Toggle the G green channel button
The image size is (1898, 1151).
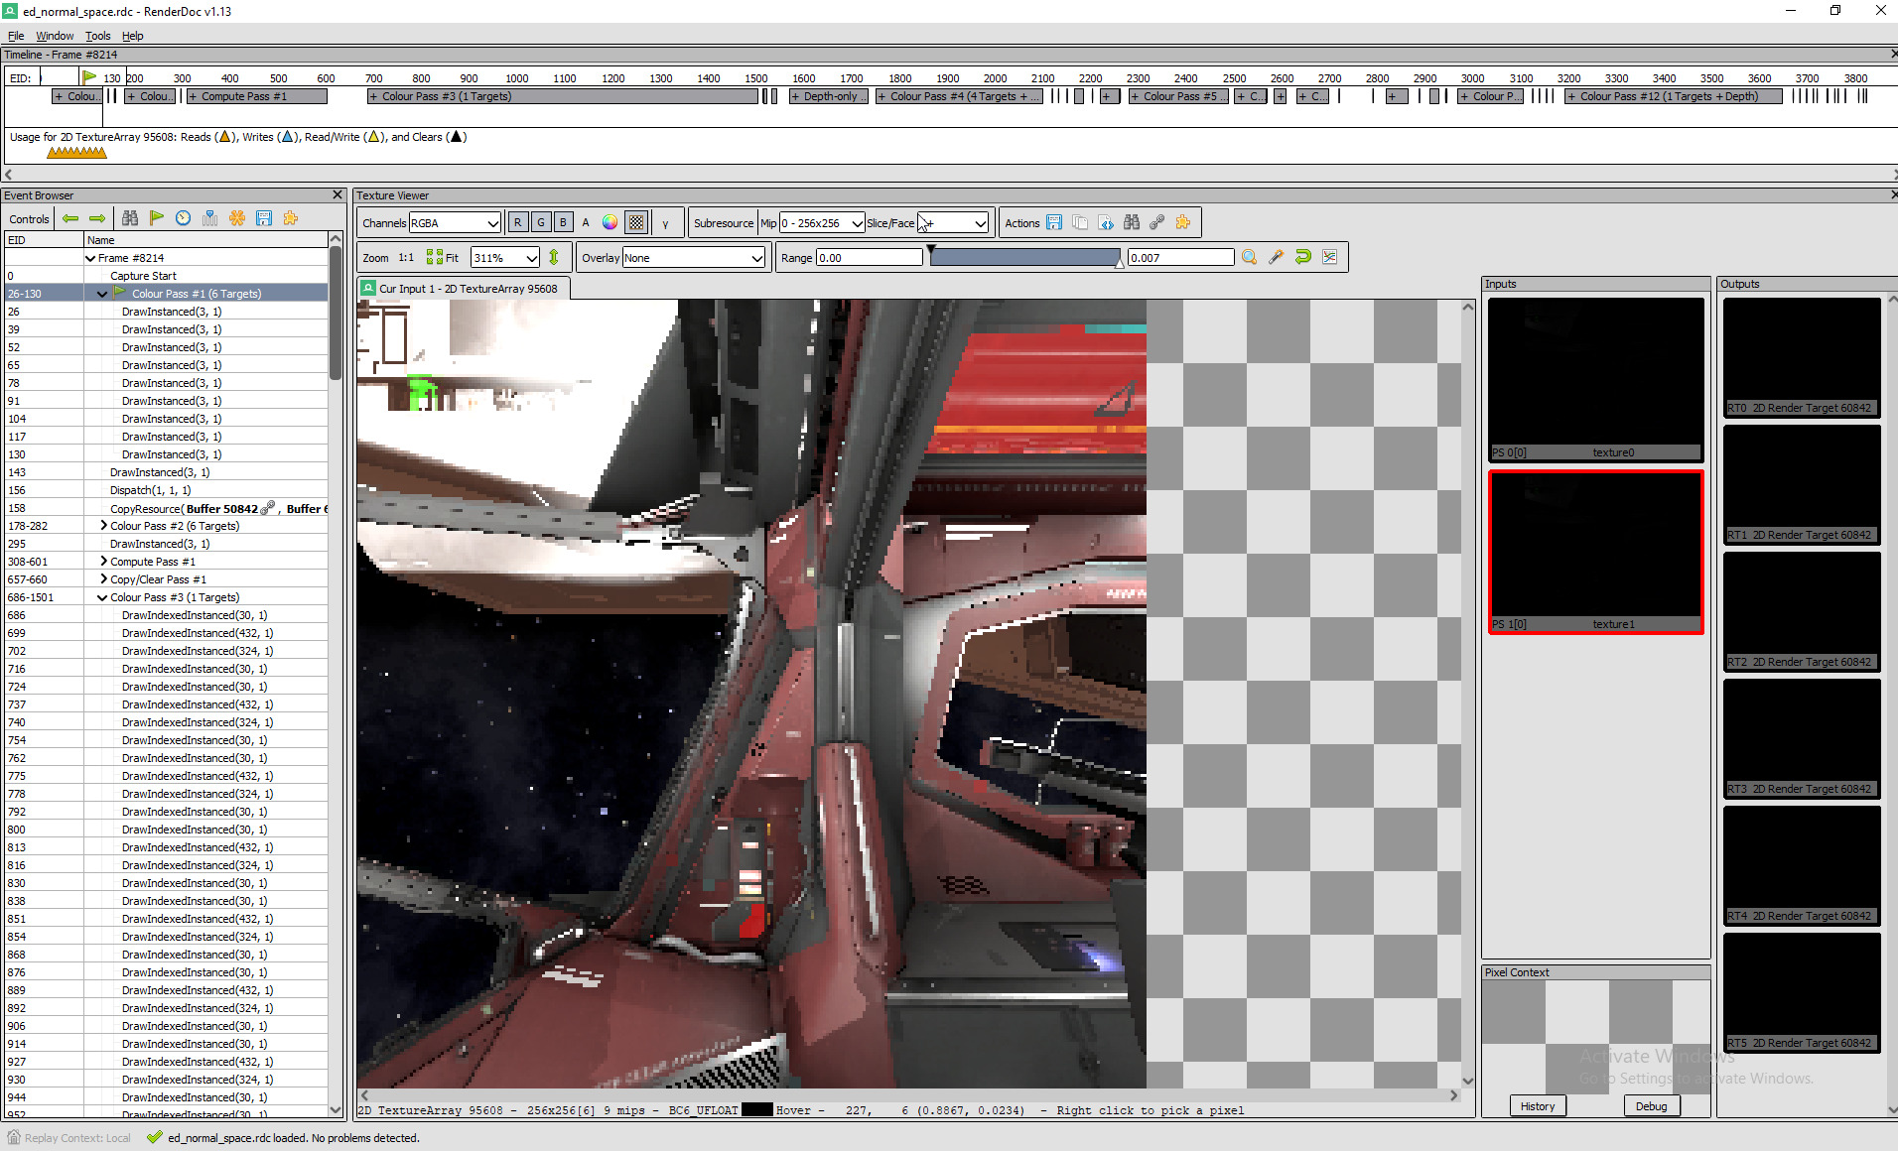tap(541, 223)
